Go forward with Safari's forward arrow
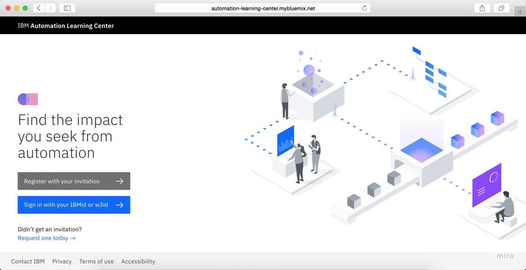This screenshot has width=526, height=270. (50, 8)
